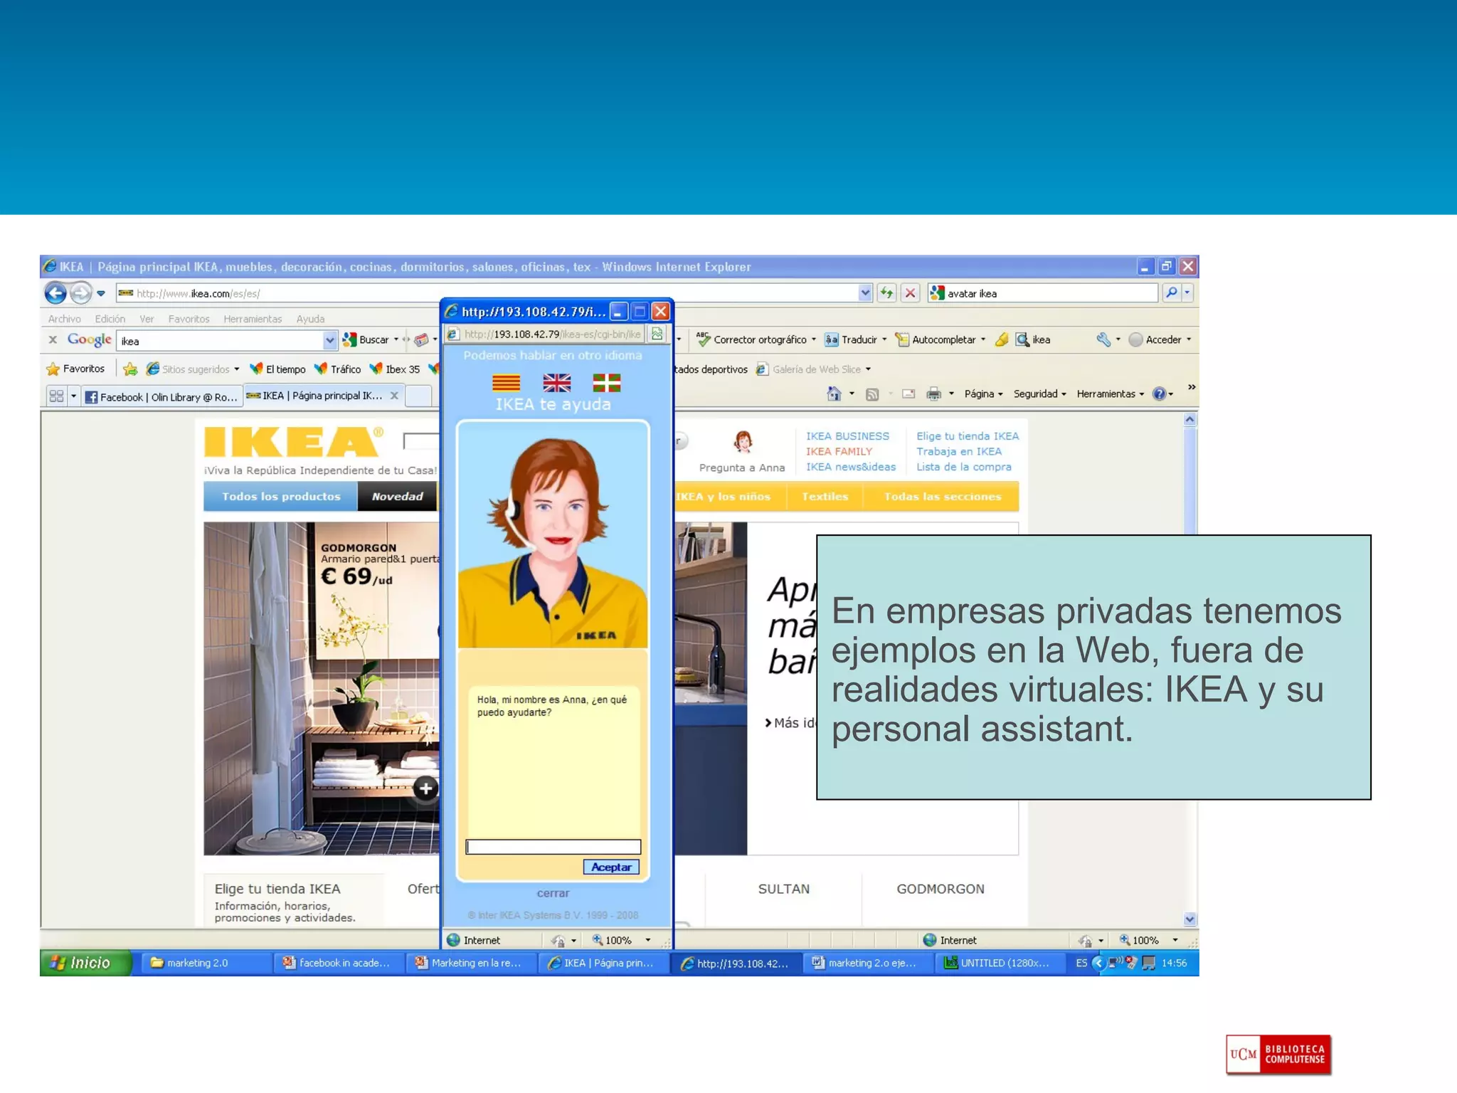Close the IKEA Página principal tab
The image size is (1457, 1093).
click(394, 396)
